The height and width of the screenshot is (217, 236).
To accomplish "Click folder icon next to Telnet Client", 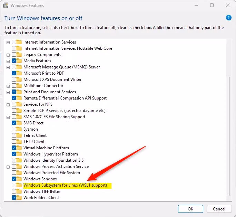I will click(x=19, y=135).
